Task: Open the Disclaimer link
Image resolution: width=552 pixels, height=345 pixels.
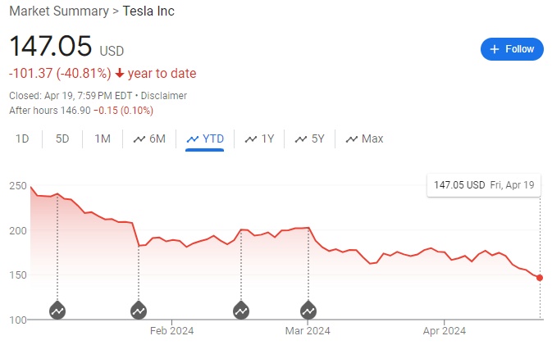Action: tap(163, 95)
